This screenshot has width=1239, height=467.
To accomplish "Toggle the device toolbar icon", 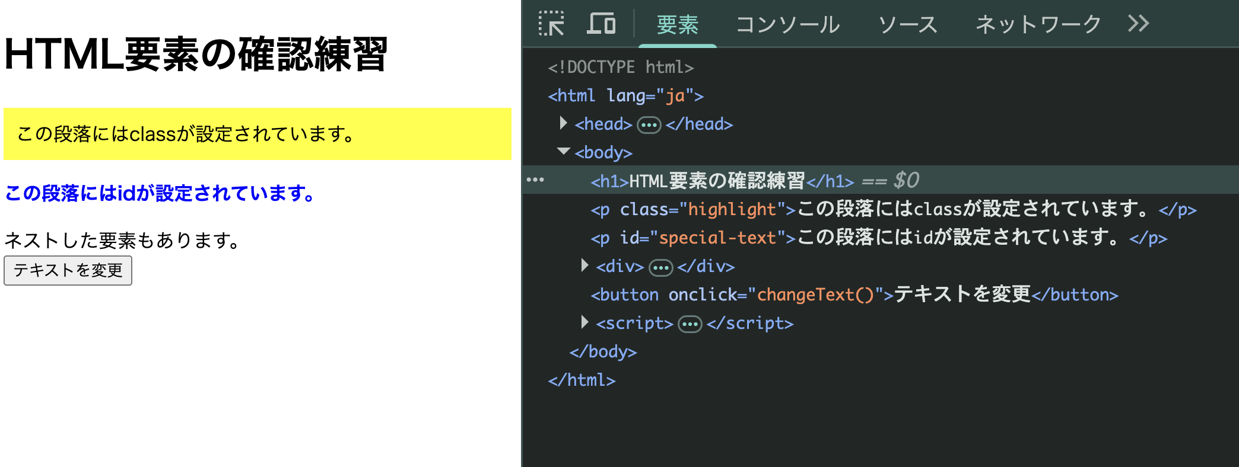I will 601,24.
